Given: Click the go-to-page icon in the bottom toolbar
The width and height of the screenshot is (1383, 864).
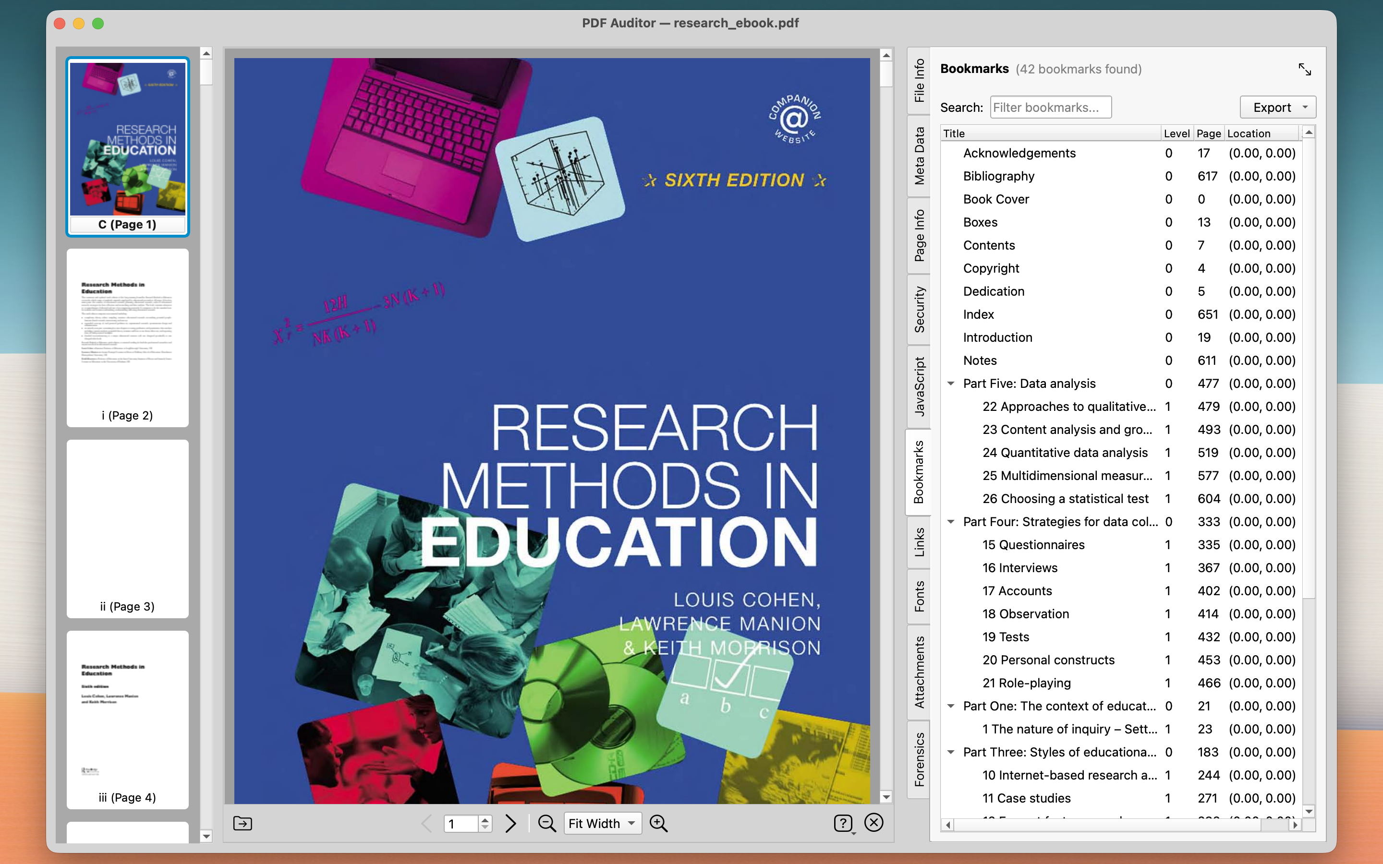Looking at the screenshot, I should 243,823.
